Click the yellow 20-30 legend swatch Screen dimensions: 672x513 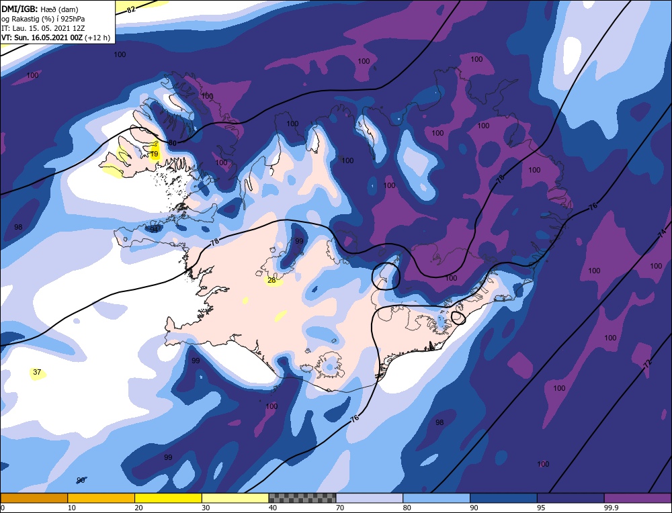click(168, 498)
